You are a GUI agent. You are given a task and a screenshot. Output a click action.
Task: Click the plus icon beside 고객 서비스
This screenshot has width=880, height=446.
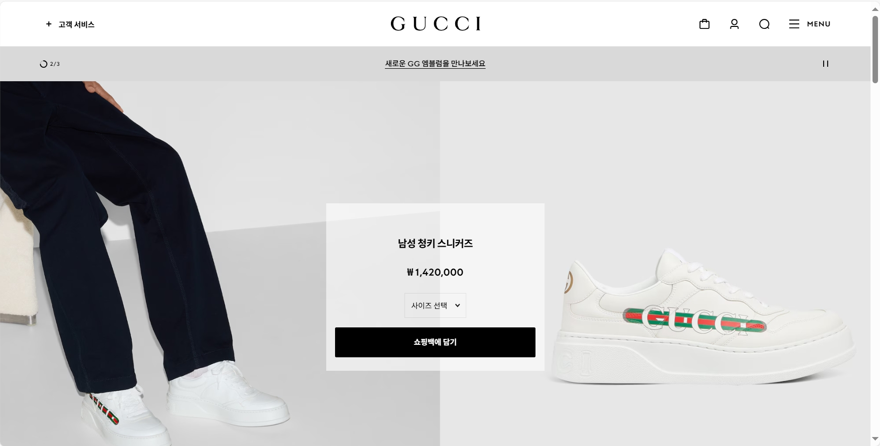49,24
